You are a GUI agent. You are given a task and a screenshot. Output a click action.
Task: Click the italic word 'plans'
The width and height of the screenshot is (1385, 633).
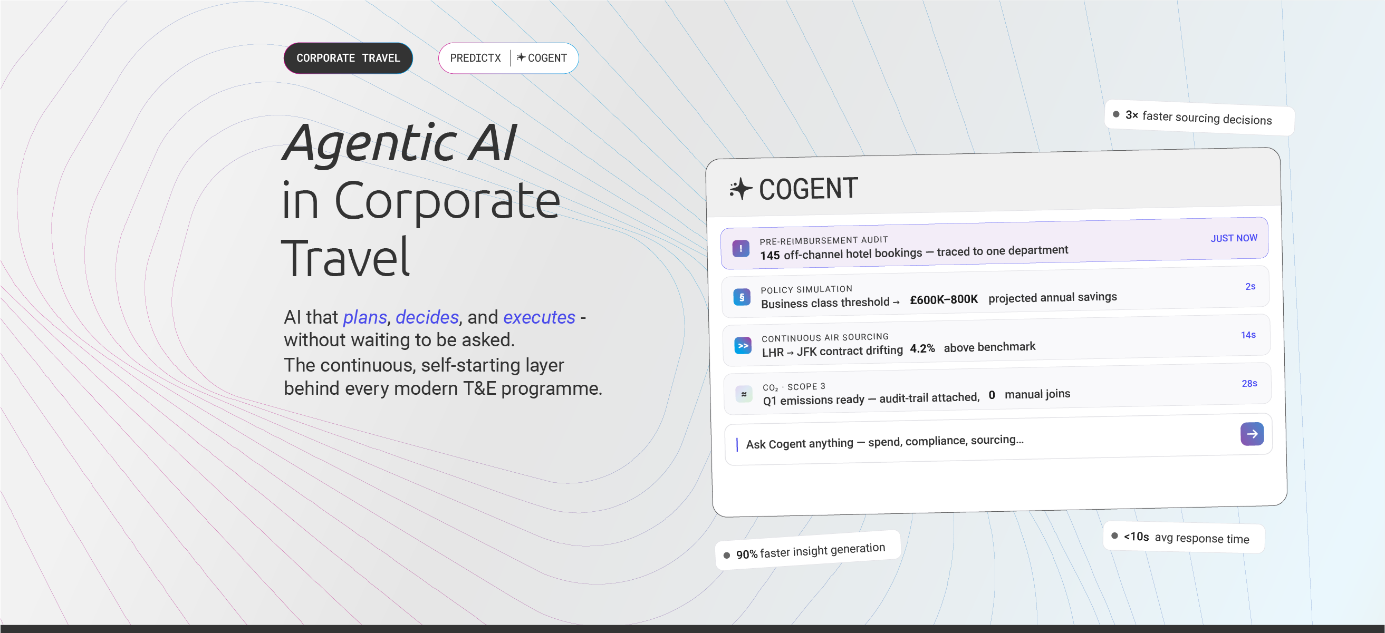[364, 318]
